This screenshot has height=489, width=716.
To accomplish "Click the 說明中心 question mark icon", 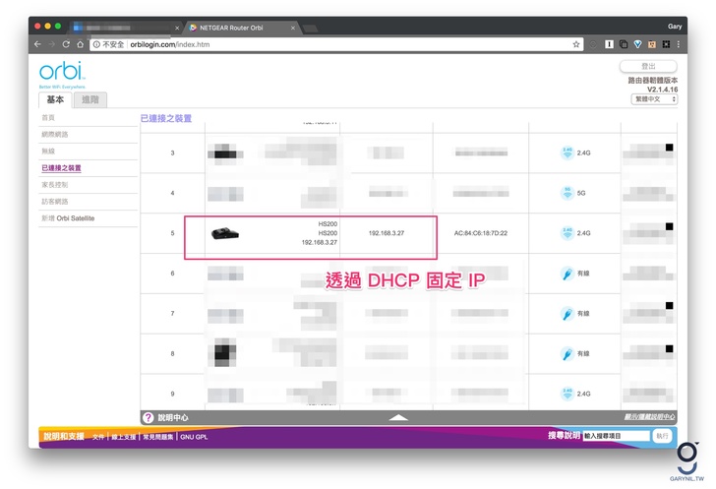I will pyautogui.click(x=148, y=417).
